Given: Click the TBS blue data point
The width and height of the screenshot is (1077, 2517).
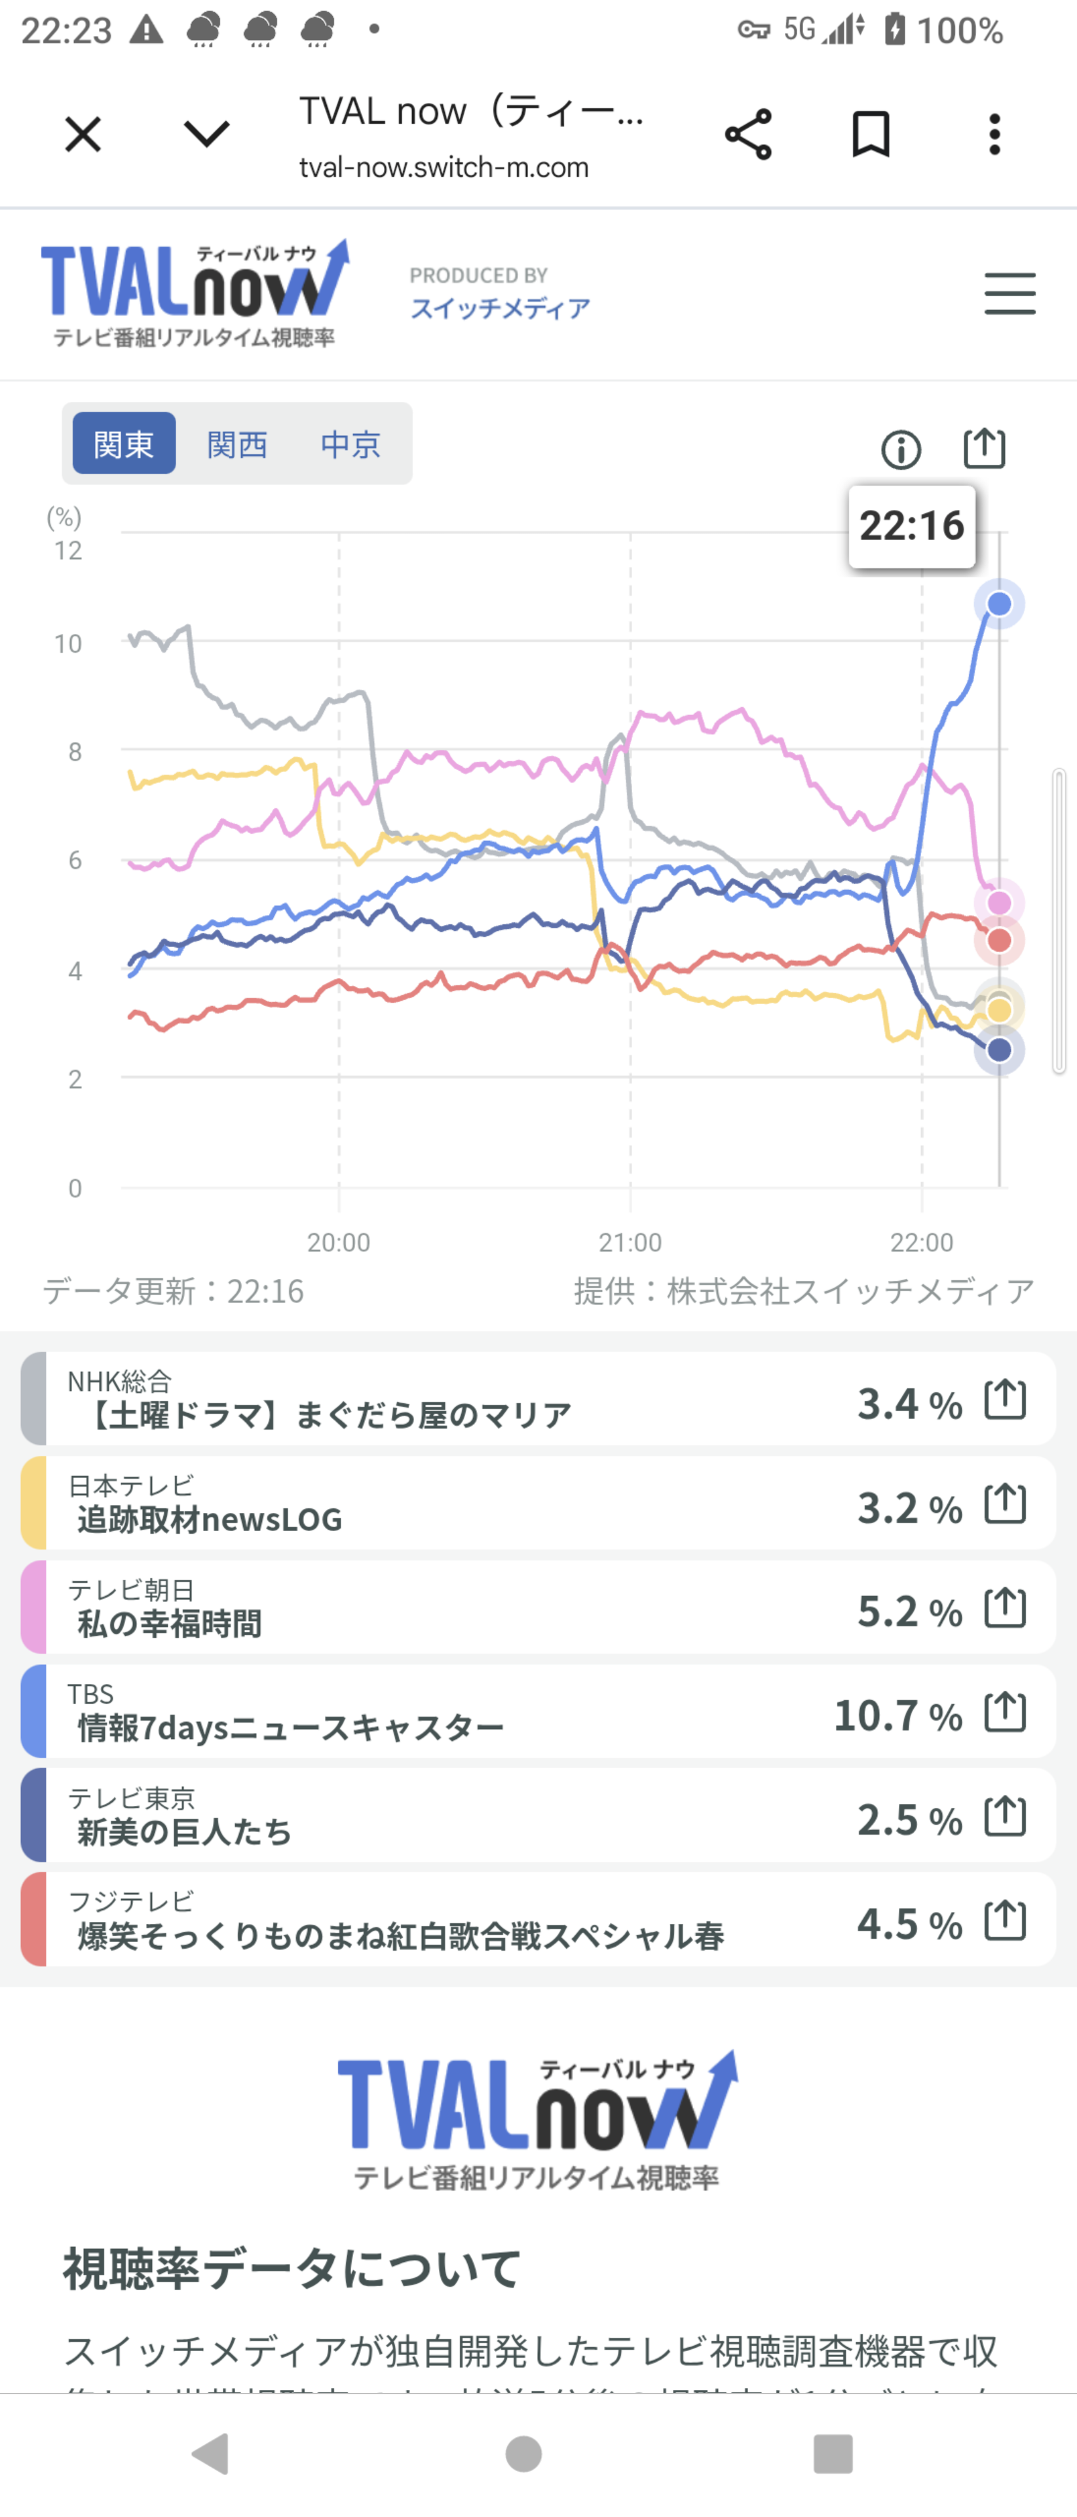Looking at the screenshot, I should [x=999, y=604].
